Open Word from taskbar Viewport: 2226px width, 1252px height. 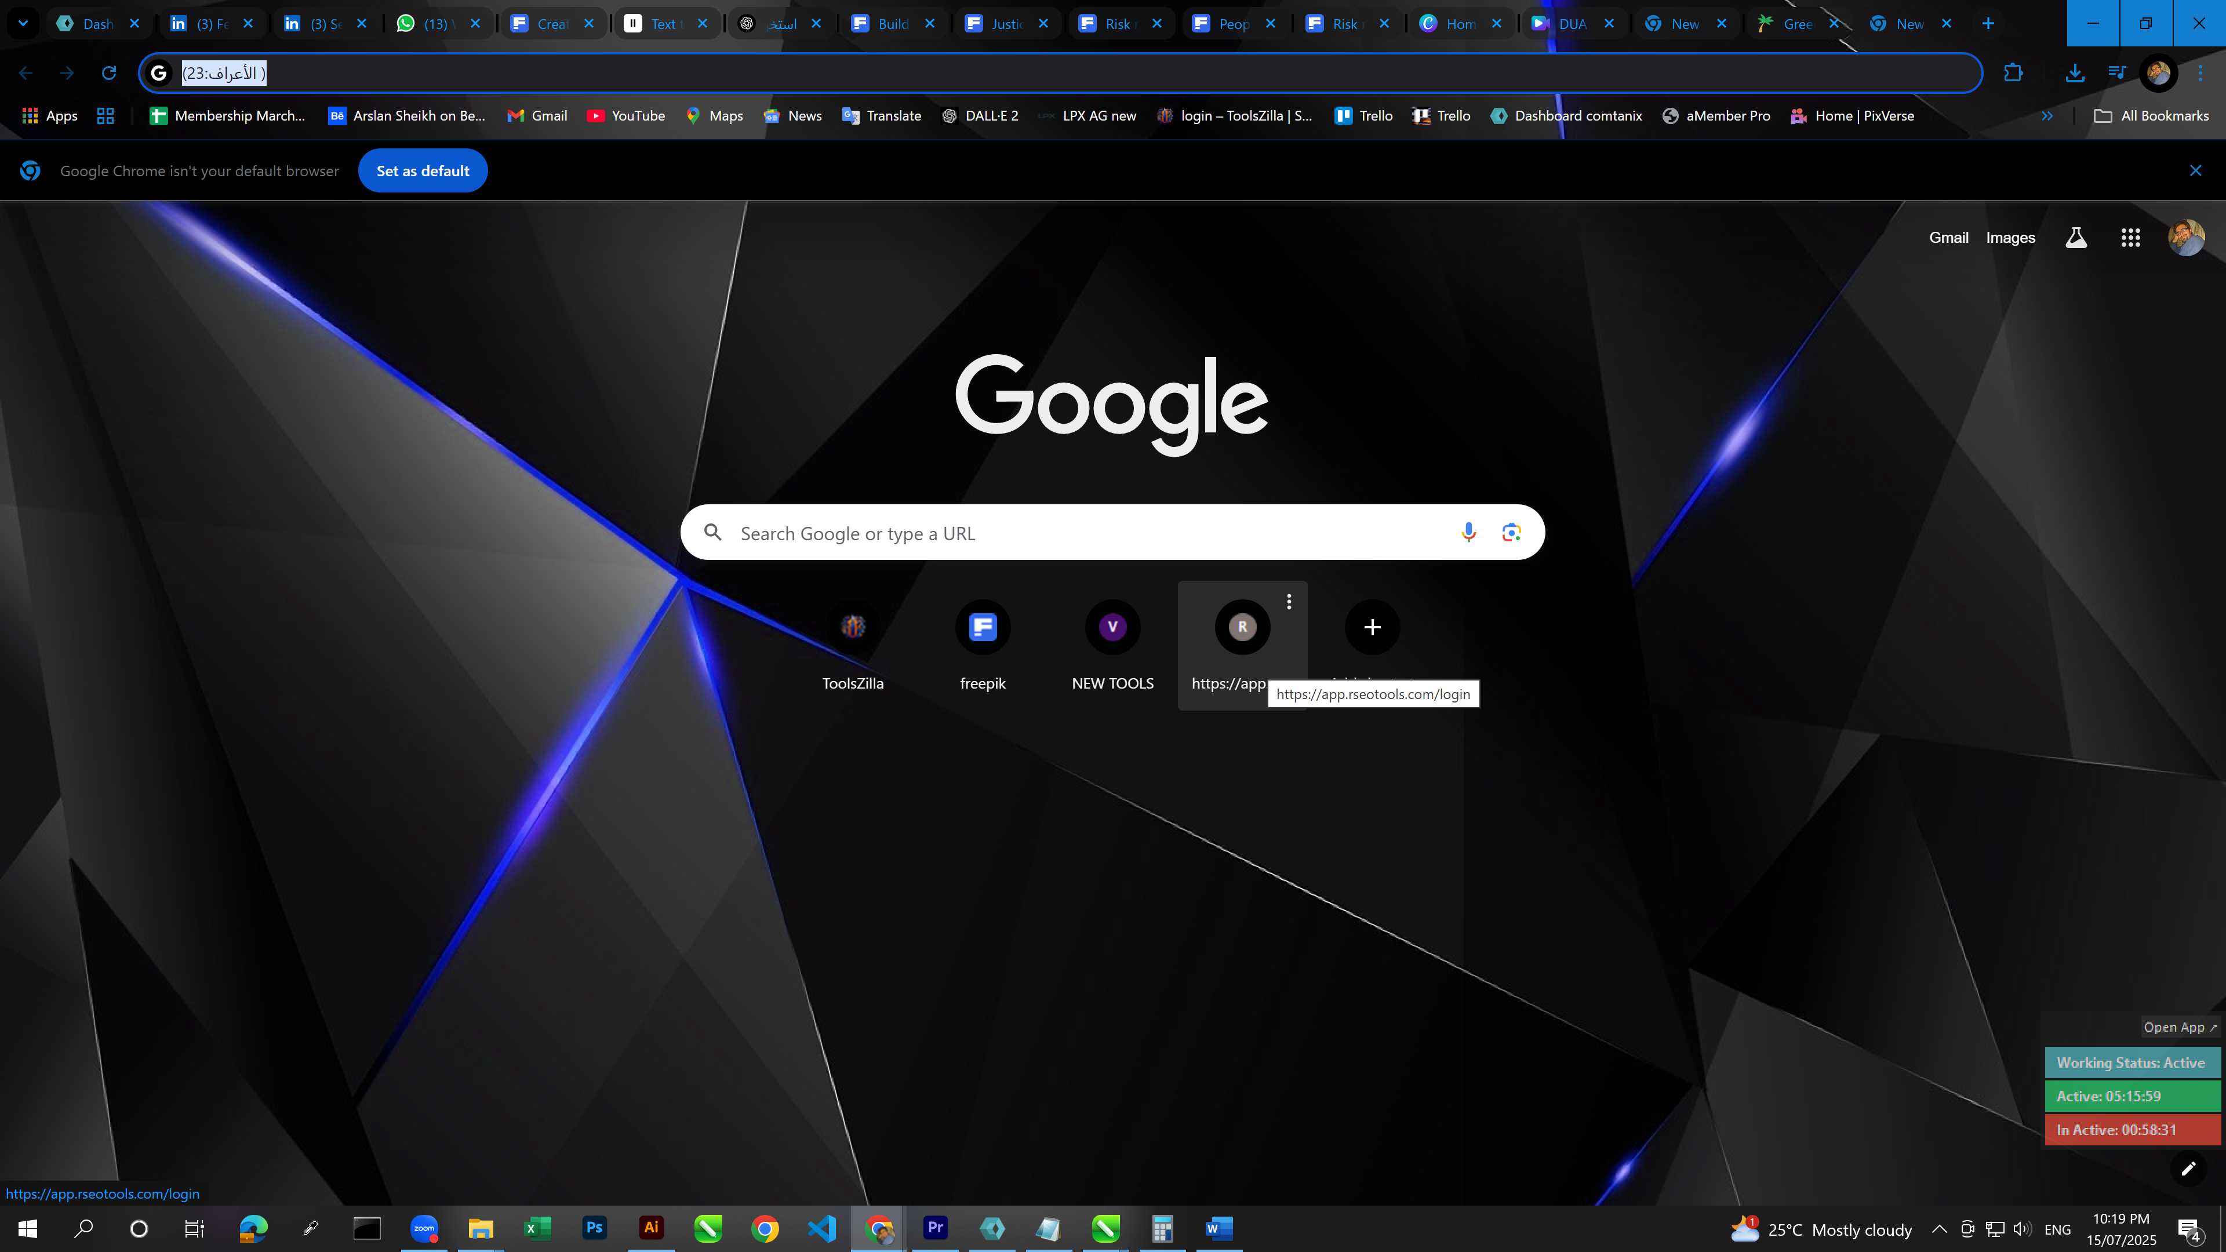pos(1219,1228)
